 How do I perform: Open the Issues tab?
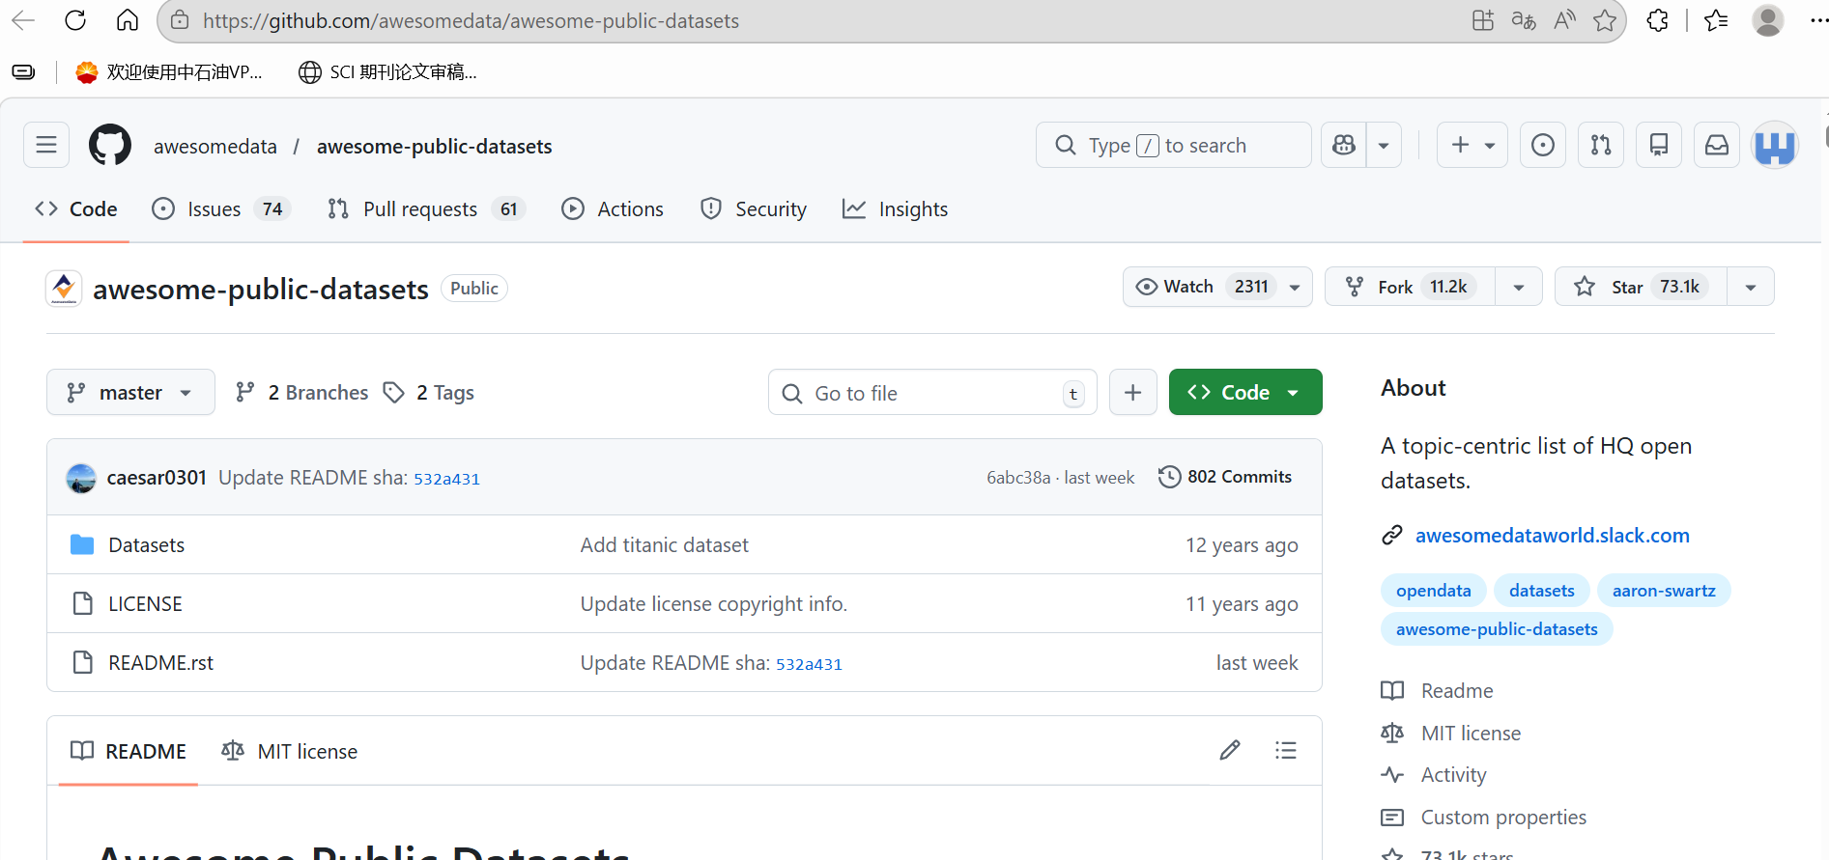(x=221, y=209)
